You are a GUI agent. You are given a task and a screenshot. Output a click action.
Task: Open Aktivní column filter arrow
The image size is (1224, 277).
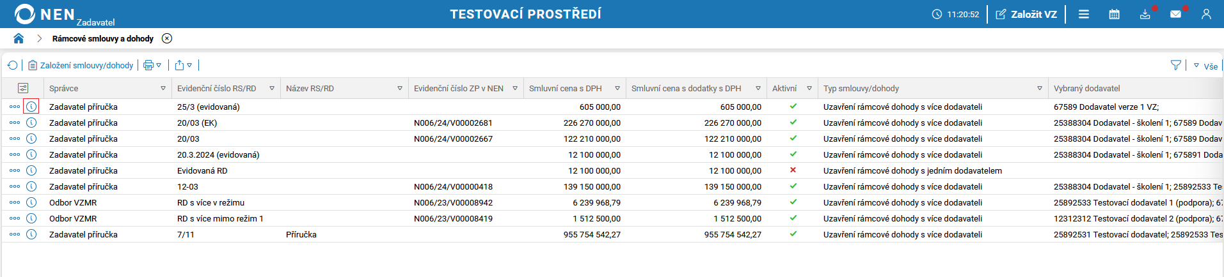[x=809, y=88]
